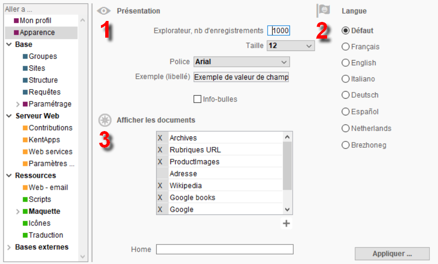This screenshot has height=264, width=438.
Task: Click the Home input field
Action: point(225,249)
